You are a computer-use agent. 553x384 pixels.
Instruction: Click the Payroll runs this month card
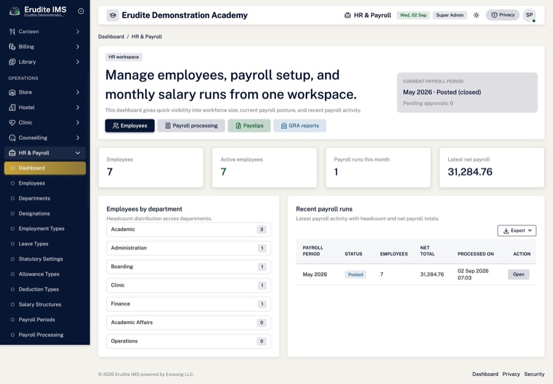click(x=378, y=167)
